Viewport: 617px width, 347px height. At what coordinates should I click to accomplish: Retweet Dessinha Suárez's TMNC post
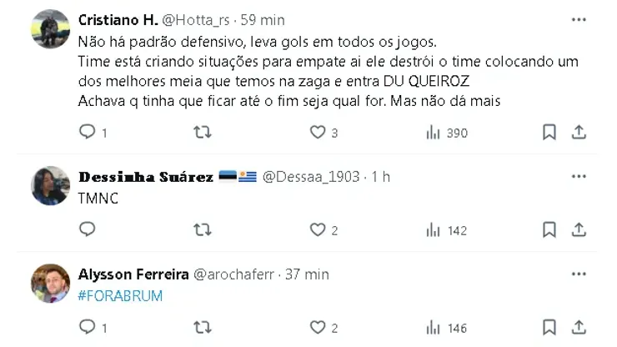(x=203, y=229)
